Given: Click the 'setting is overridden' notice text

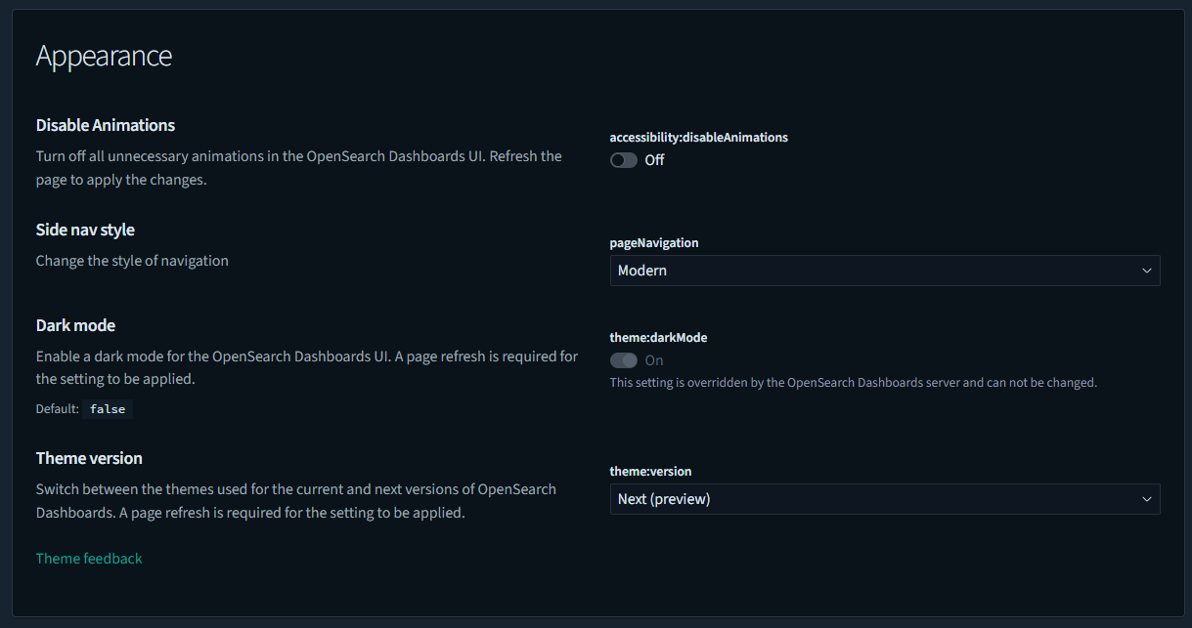Looking at the screenshot, I should pos(854,383).
